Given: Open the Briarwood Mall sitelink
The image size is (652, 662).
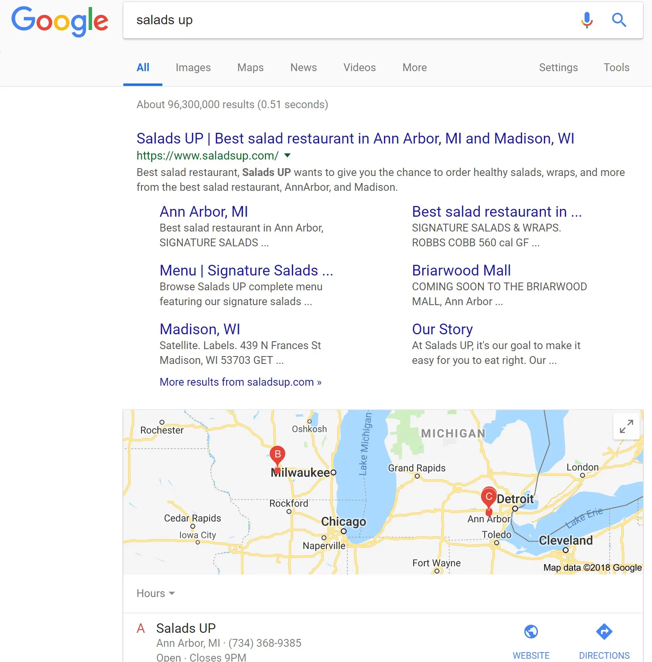Looking at the screenshot, I should coord(461,270).
